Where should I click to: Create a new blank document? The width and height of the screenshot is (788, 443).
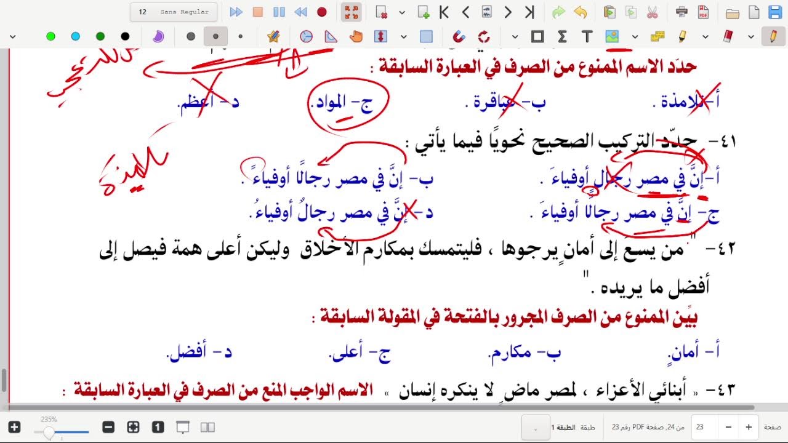click(x=753, y=12)
